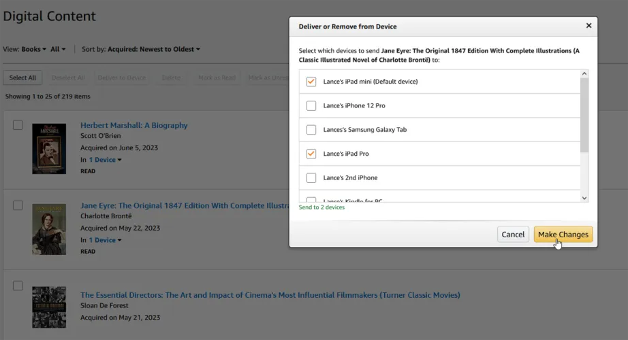Check Lance's iPhone 12 Pro checkbox
This screenshot has width=628, height=340.
[x=311, y=105]
